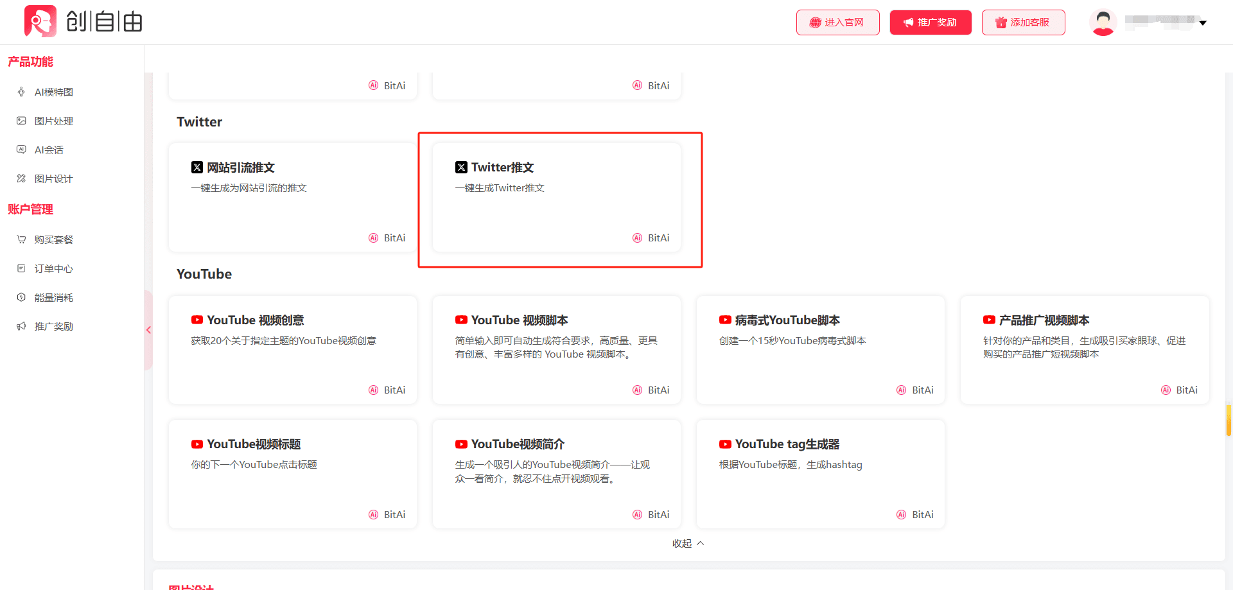The width and height of the screenshot is (1233, 590).
Task: Click the megaphone icon beside sidebar 推广奖励
Action: click(x=21, y=326)
